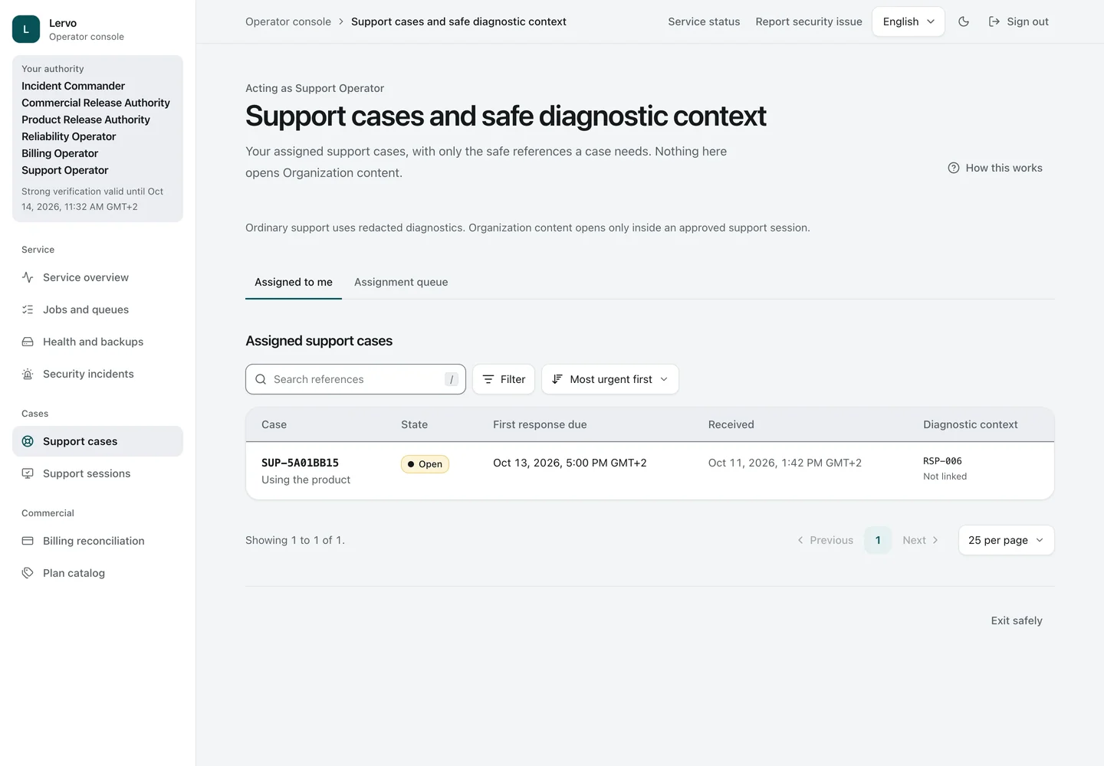Select page 1 in pagination
Image resolution: width=1104 pixels, height=766 pixels.
[x=878, y=540]
